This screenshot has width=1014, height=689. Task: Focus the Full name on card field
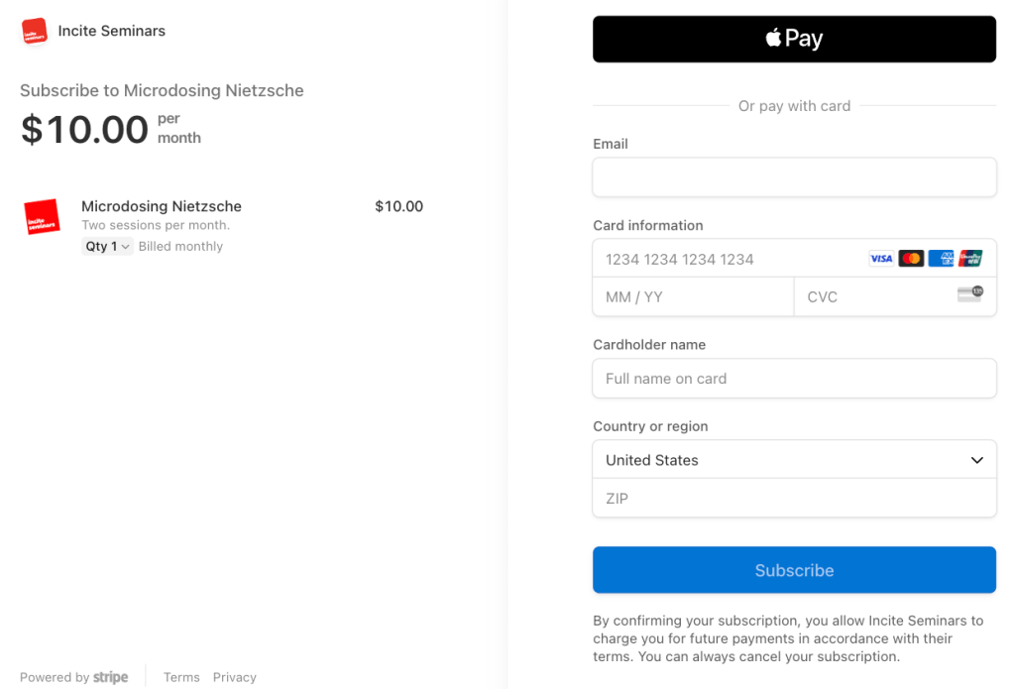(x=794, y=379)
